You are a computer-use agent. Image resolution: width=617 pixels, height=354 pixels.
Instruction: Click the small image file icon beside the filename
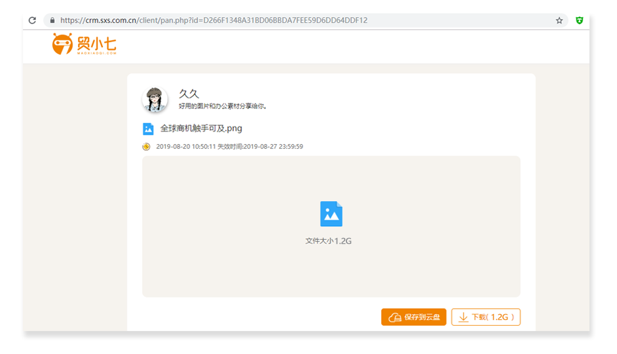pos(148,128)
